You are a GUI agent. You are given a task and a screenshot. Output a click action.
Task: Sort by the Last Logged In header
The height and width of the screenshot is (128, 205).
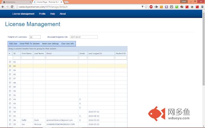pos(101,53)
